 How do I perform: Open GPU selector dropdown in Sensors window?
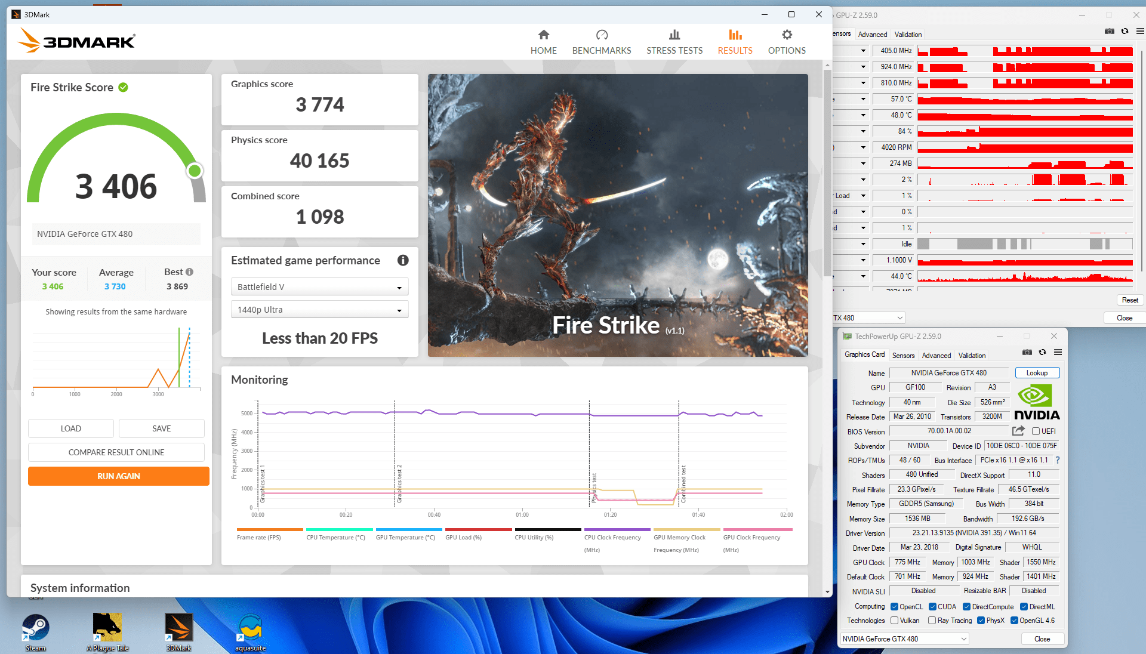coord(868,318)
